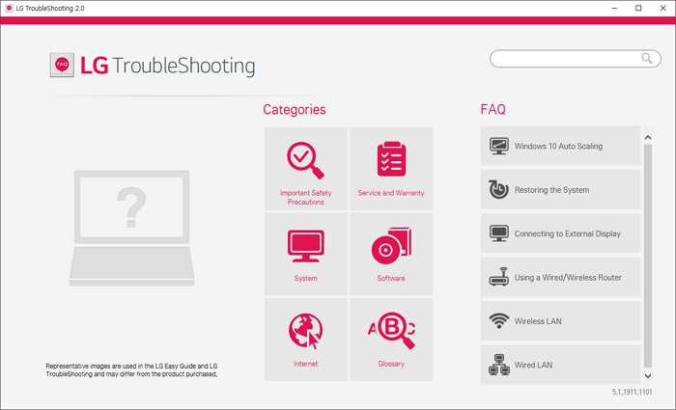Open the Wireless LAN FAQ entry
676x410 pixels.
560,321
